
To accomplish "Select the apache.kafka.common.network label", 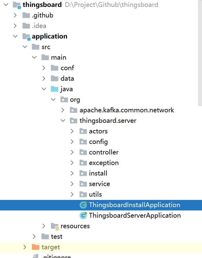I will (127, 110).
